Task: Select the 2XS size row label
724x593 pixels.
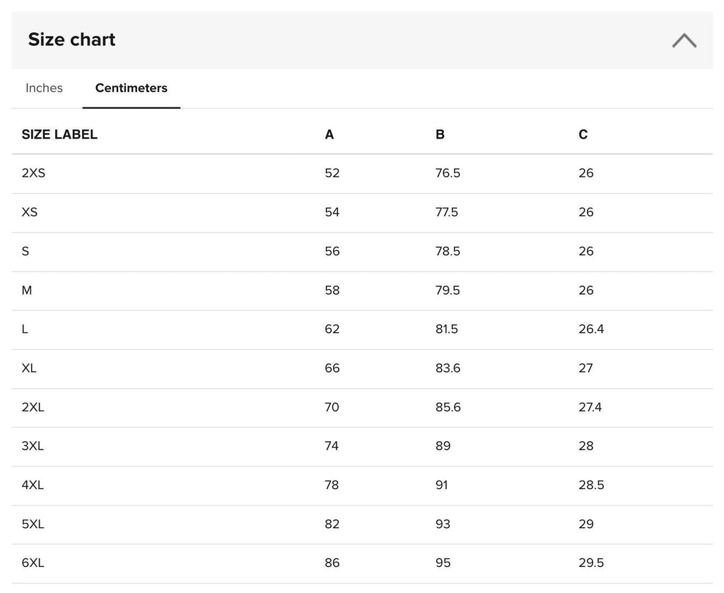Action: 33,173
